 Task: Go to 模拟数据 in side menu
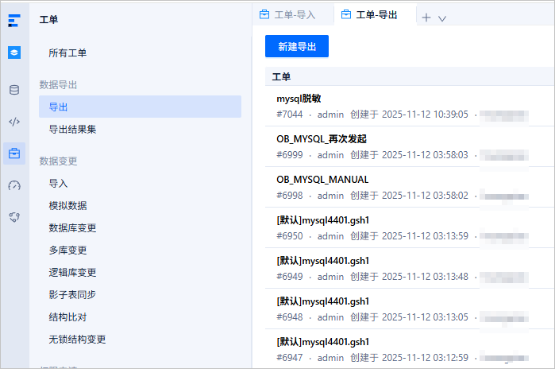[x=68, y=206]
